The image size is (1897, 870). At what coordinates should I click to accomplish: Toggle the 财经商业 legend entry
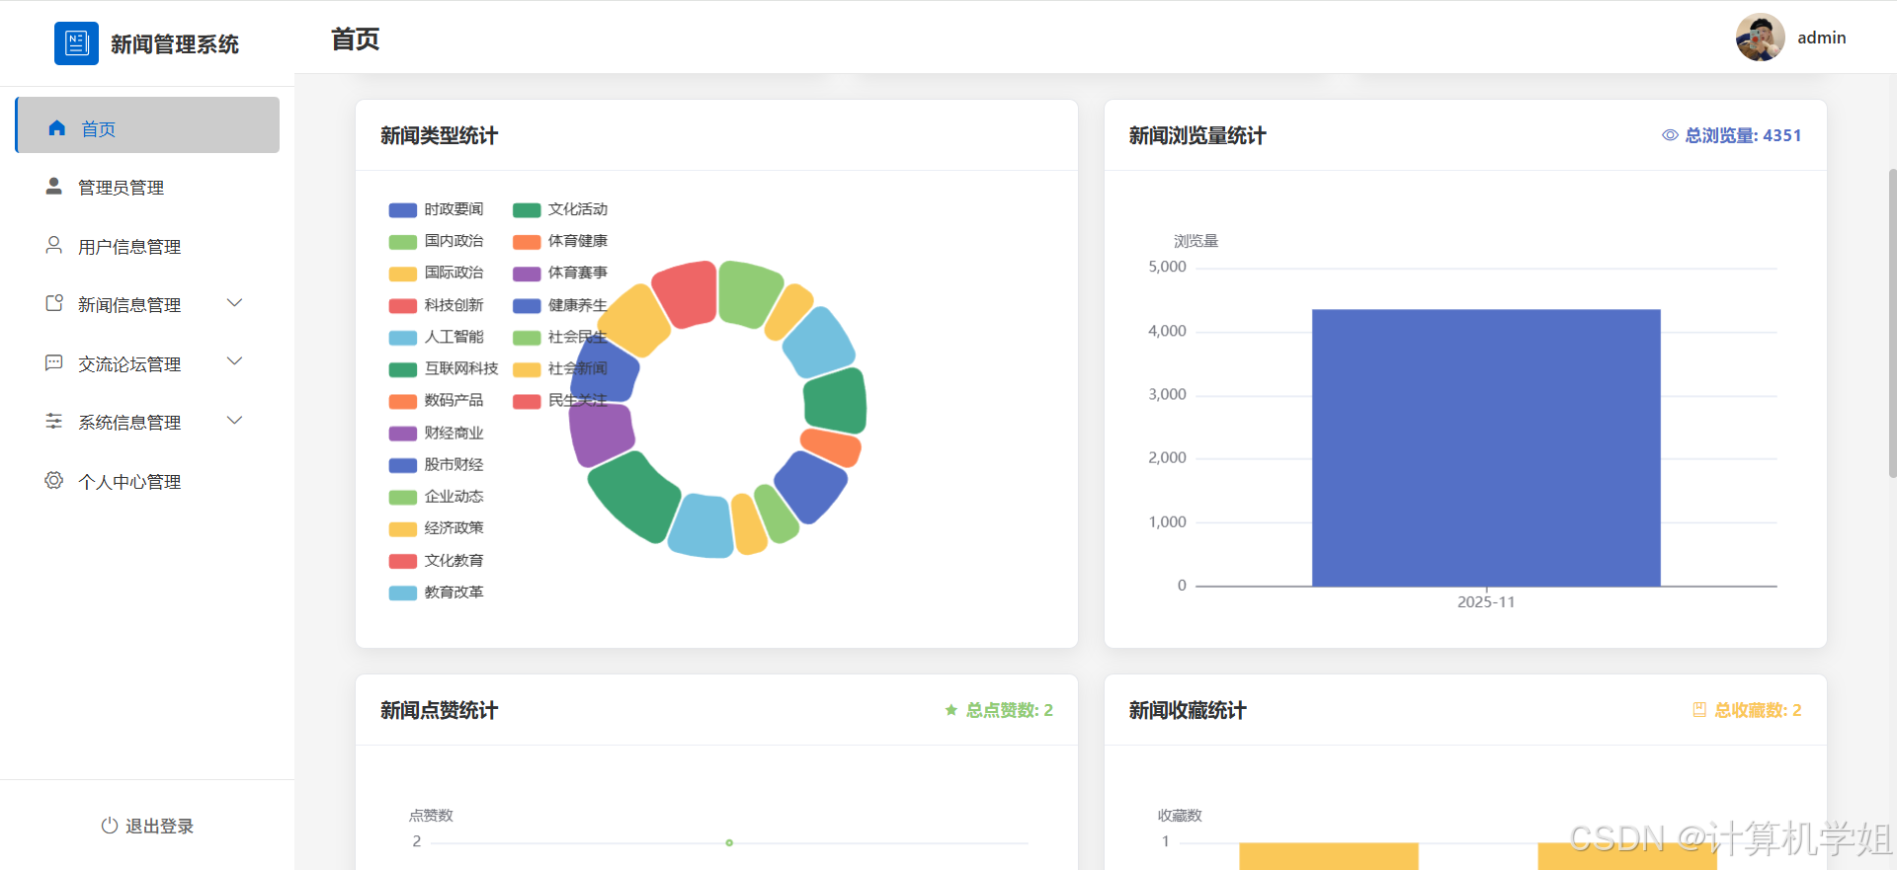click(437, 433)
